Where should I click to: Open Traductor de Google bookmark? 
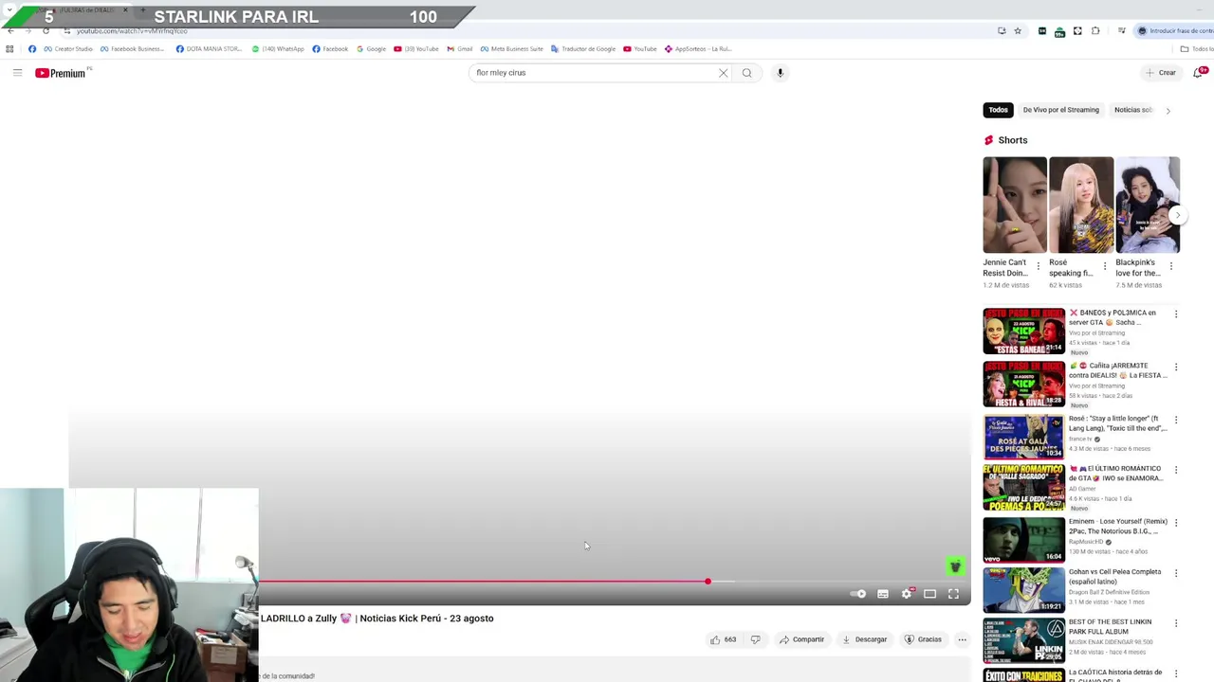pos(582,49)
